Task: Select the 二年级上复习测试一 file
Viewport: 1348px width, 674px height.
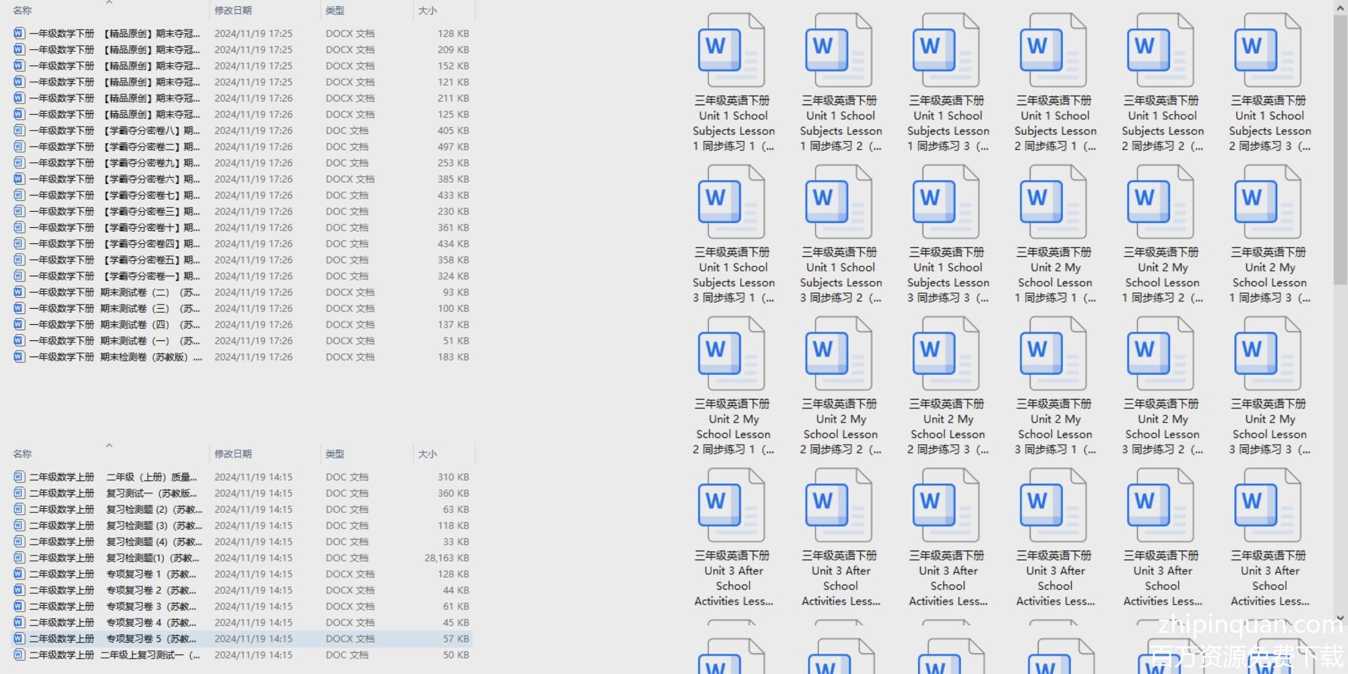Action: pyautogui.click(x=115, y=655)
